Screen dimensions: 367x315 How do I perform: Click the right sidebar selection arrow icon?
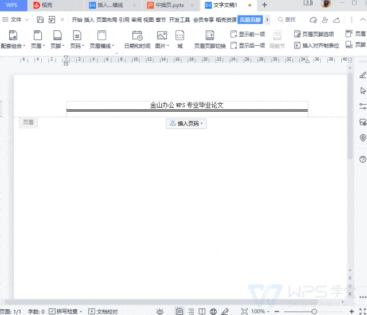tap(363, 90)
